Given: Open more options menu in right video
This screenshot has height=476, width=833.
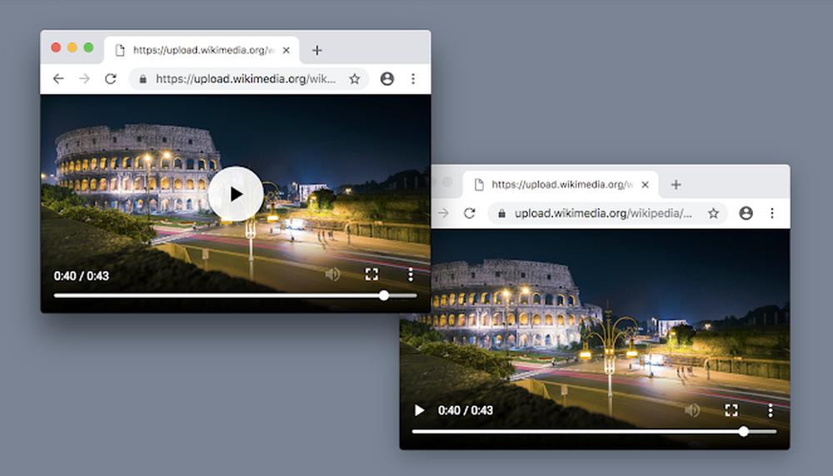Looking at the screenshot, I should pyautogui.click(x=771, y=410).
